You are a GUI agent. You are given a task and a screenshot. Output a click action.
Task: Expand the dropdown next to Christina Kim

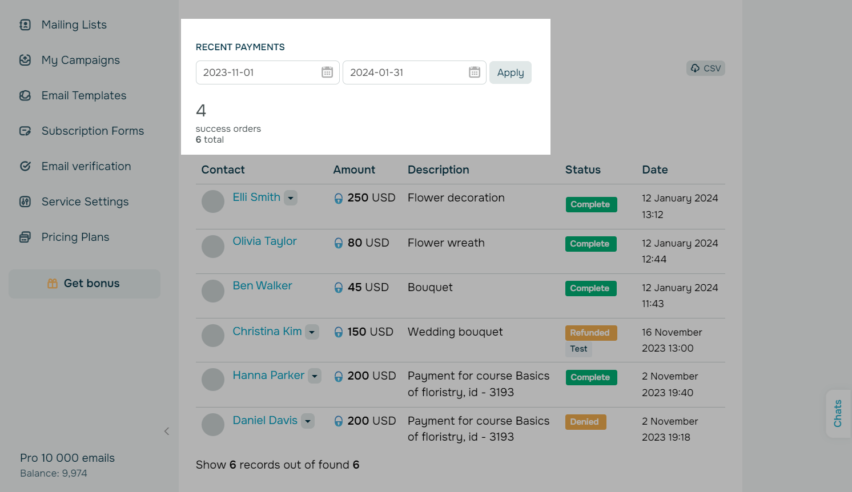(x=312, y=332)
